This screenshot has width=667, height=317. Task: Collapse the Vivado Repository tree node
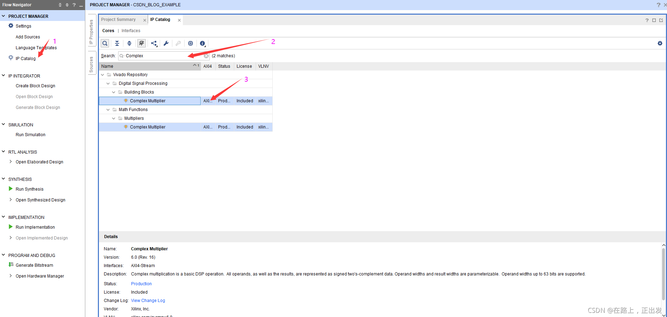click(102, 74)
